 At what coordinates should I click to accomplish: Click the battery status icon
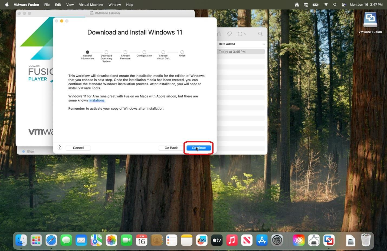pyautogui.click(x=316, y=5)
